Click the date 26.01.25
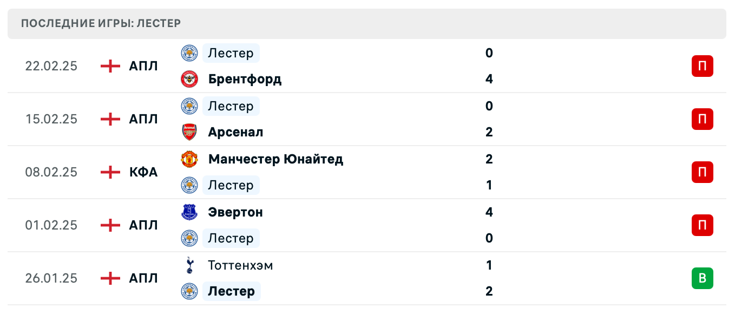The width and height of the screenshot is (735, 314). pos(51,278)
